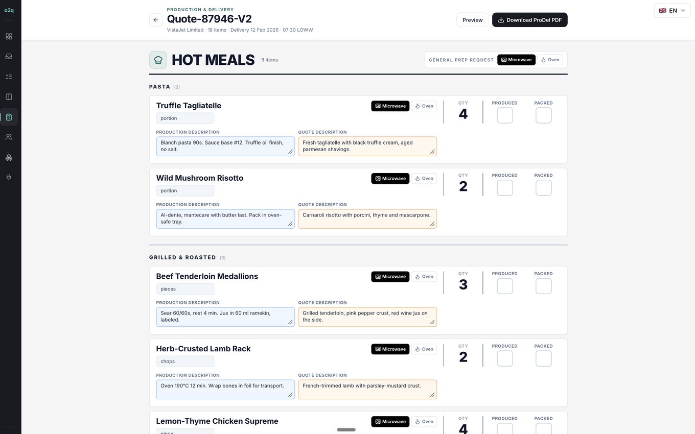This screenshot has width=695, height=434.
Task: Download the ProDel PDF
Action: tap(530, 20)
